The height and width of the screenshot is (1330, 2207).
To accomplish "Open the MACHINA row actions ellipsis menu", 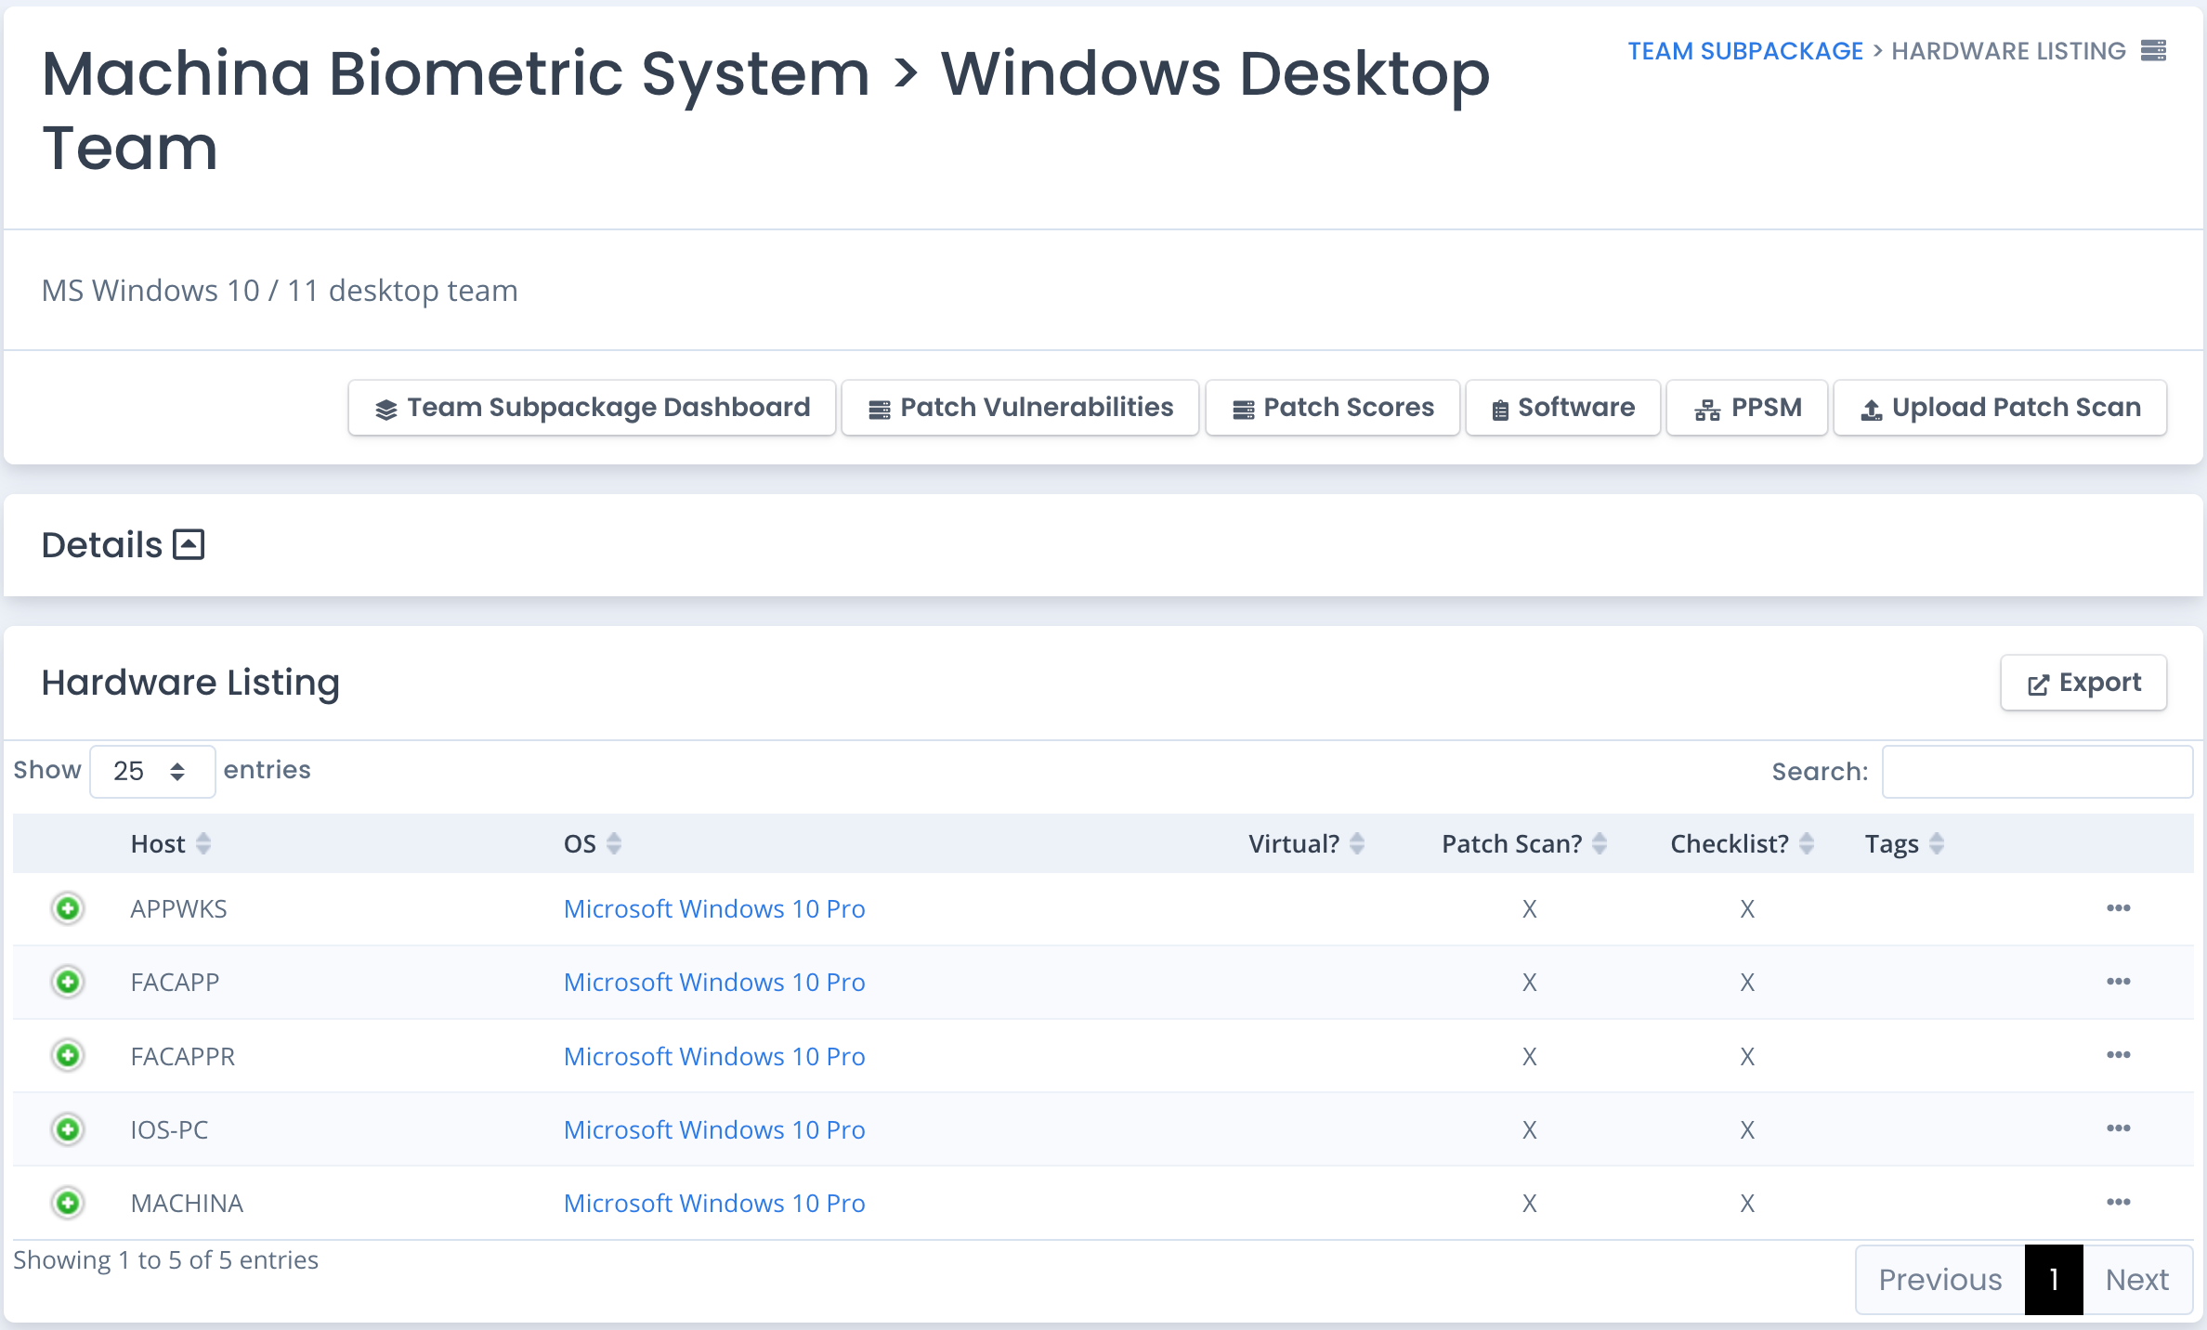I will click(x=2119, y=1202).
